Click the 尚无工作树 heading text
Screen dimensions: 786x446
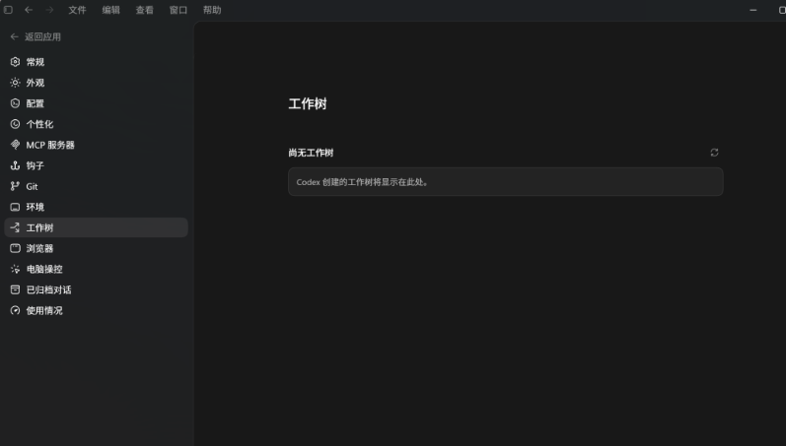coord(311,153)
